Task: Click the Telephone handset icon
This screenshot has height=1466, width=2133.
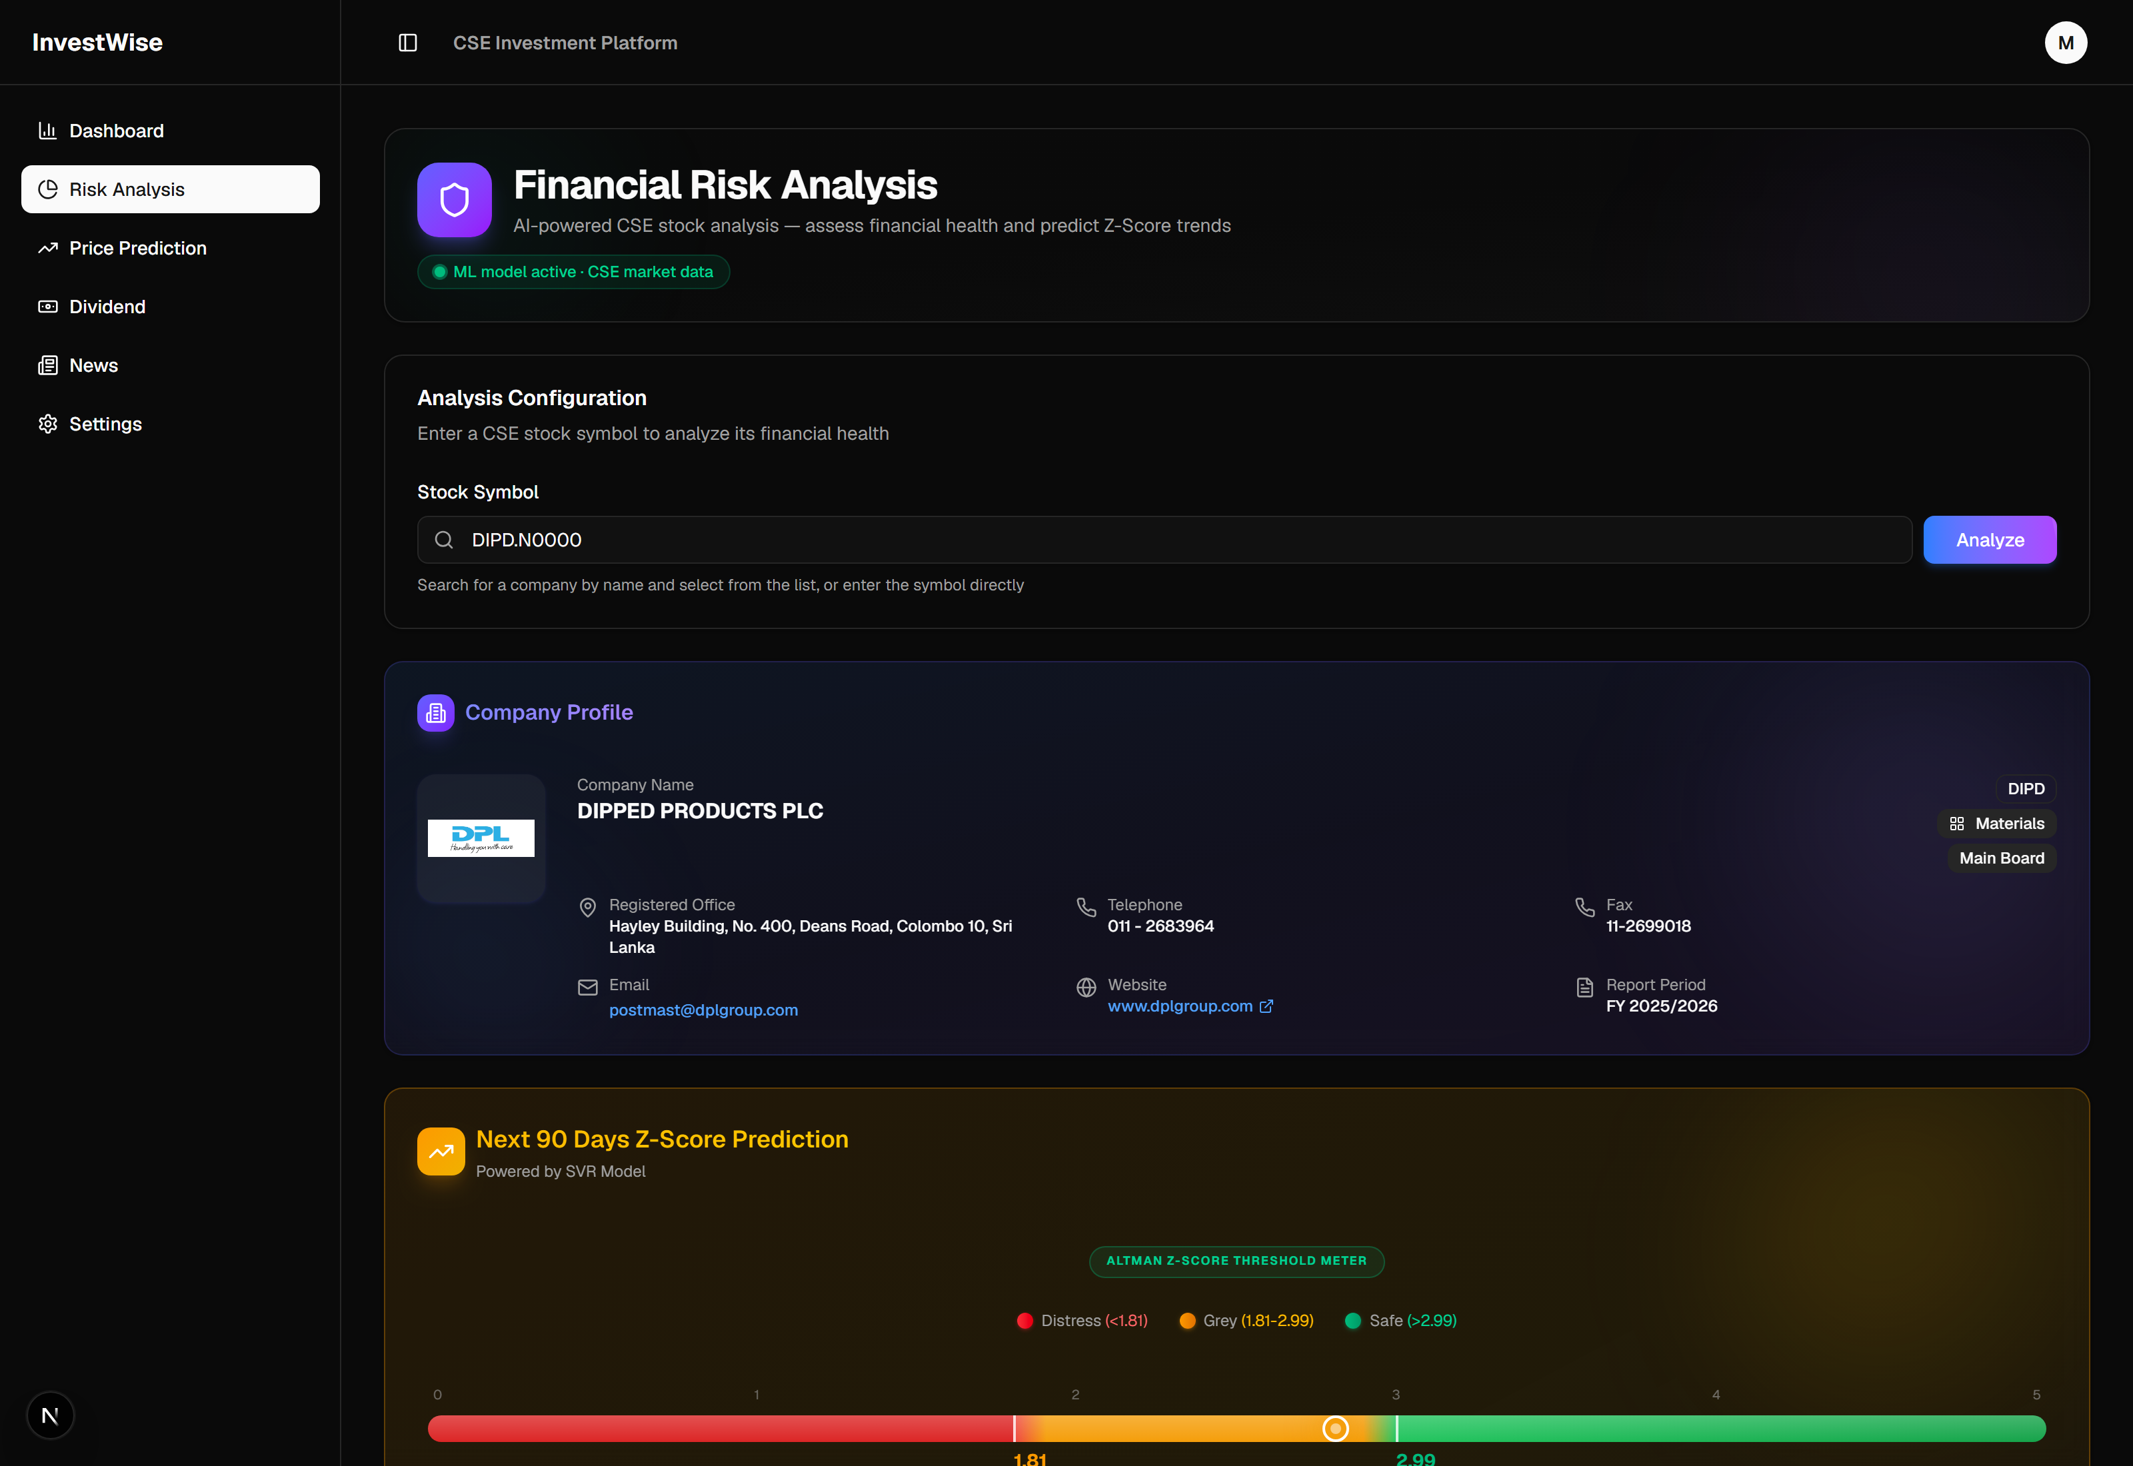Action: [x=1086, y=908]
